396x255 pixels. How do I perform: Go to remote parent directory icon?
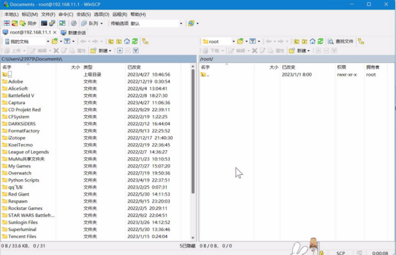297,41
